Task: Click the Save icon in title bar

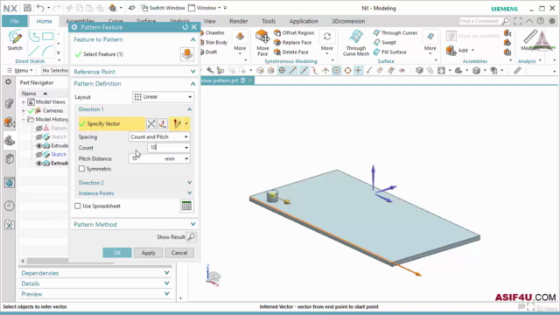Action: (27, 8)
